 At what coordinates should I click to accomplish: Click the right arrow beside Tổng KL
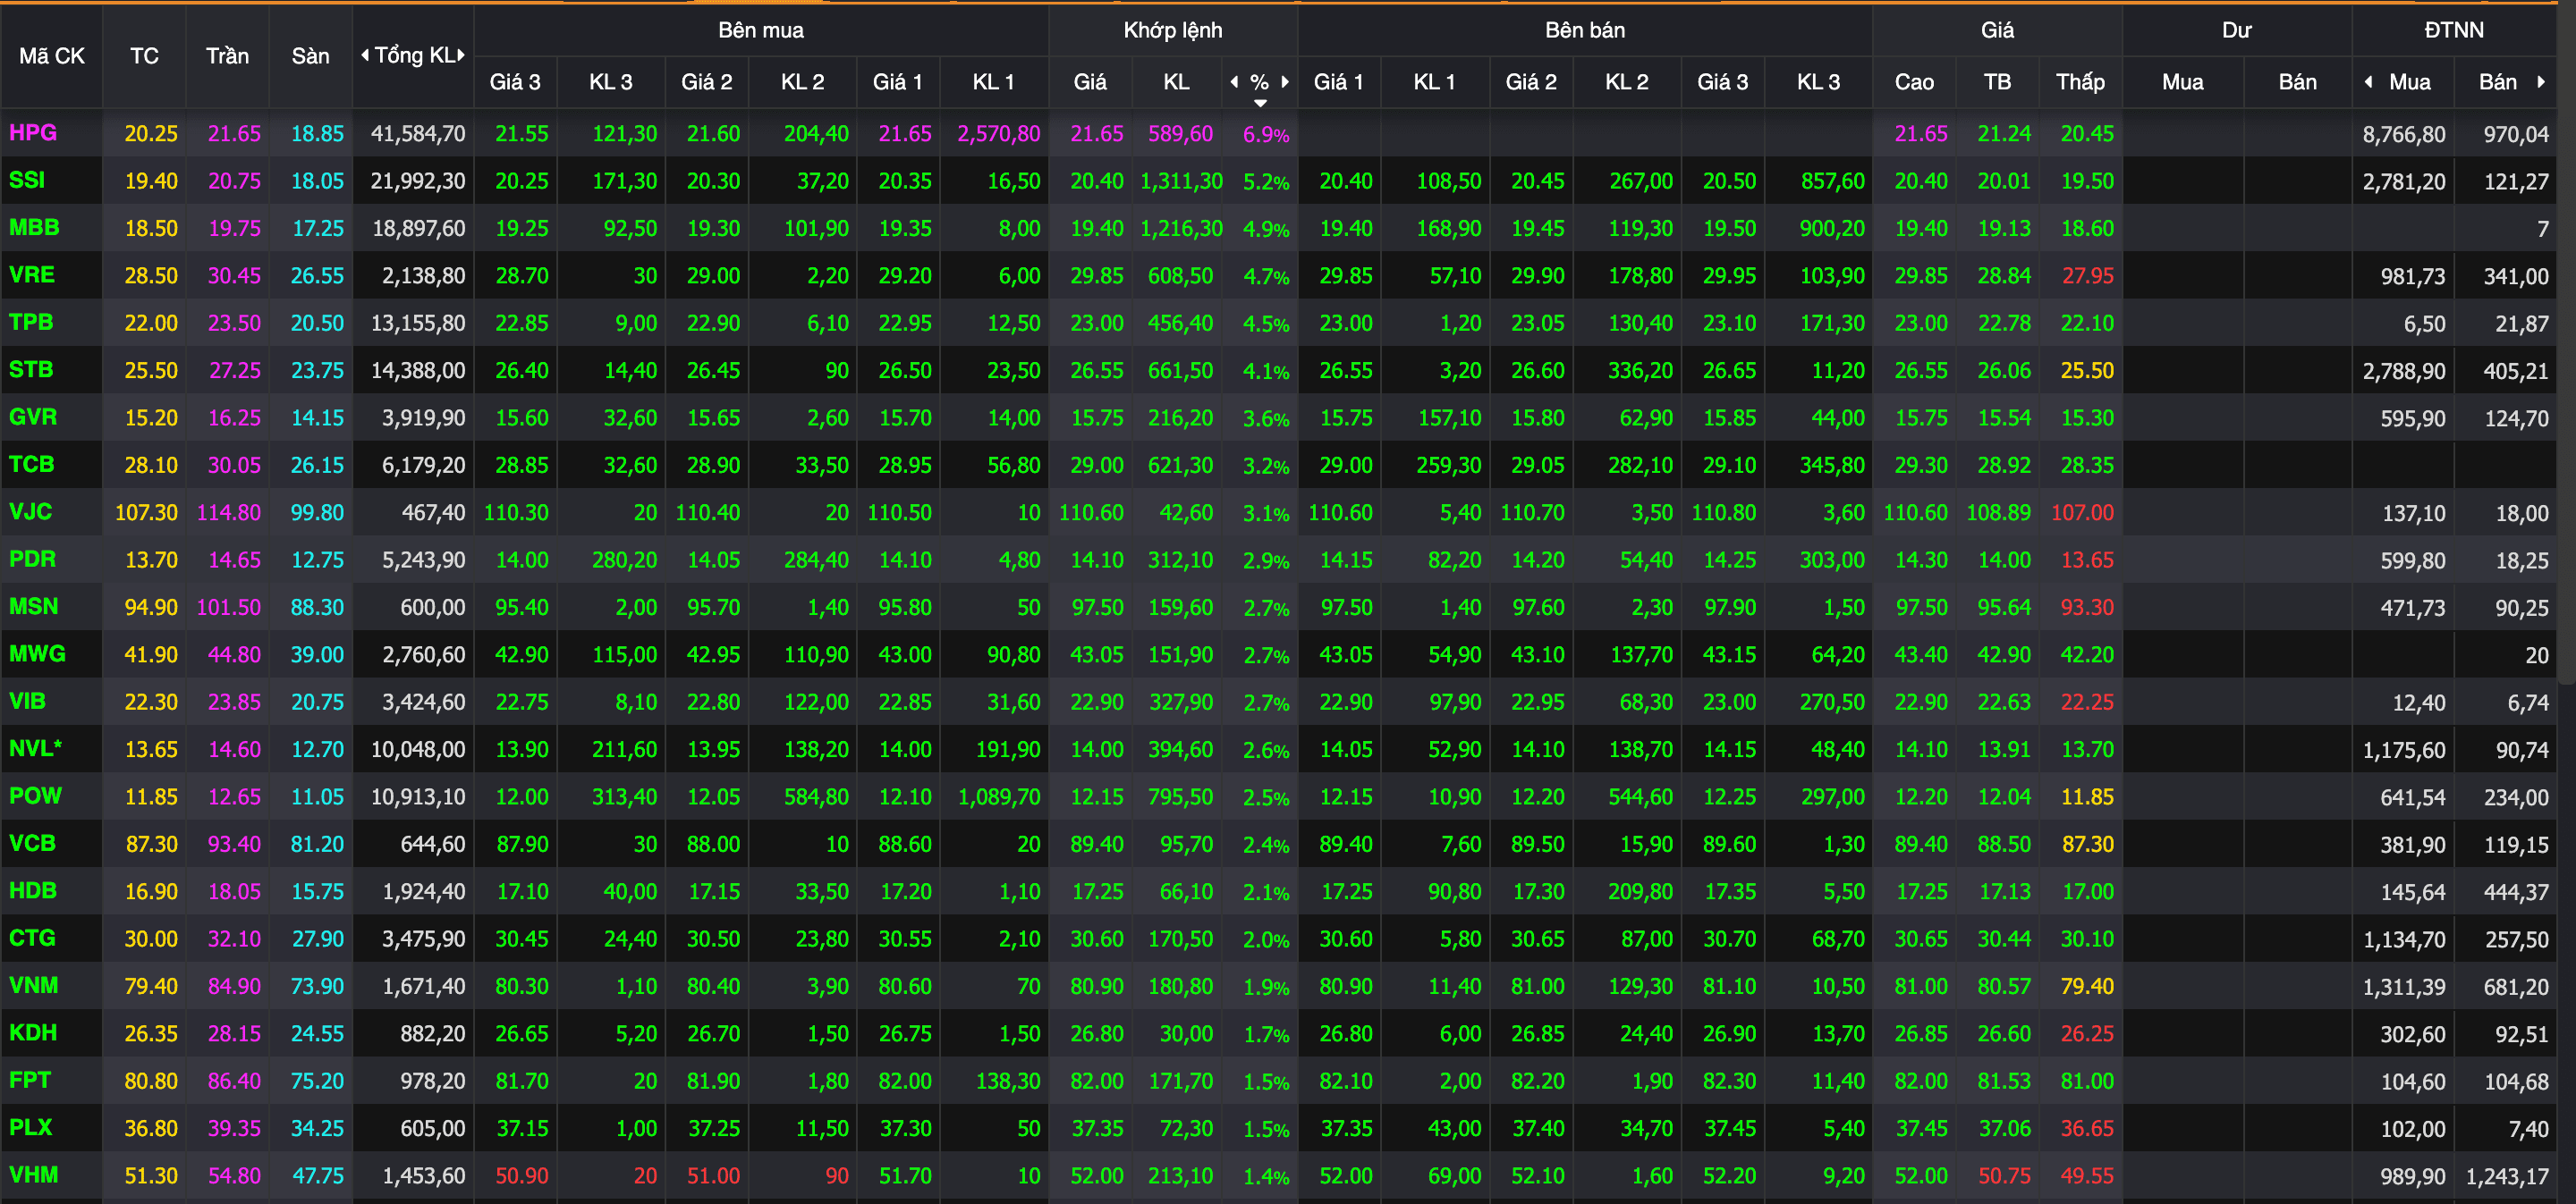[461, 55]
